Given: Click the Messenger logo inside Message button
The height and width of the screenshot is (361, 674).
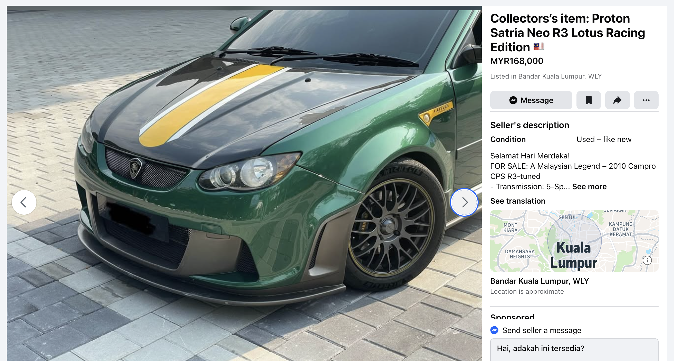Looking at the screenshot, I should 513,100.
